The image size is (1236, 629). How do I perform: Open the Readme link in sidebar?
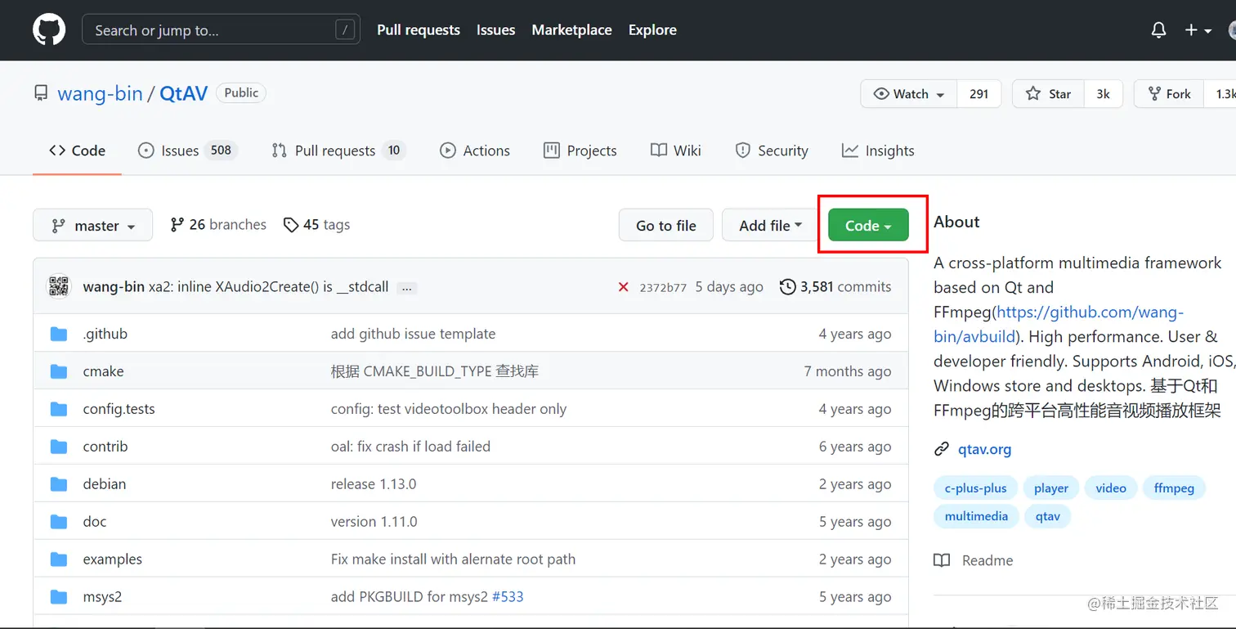click(974, 560)
